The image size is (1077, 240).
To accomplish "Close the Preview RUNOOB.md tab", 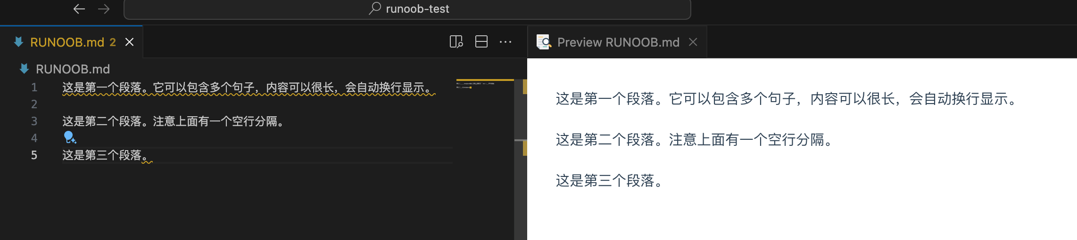I will click(x=693, y=42).
